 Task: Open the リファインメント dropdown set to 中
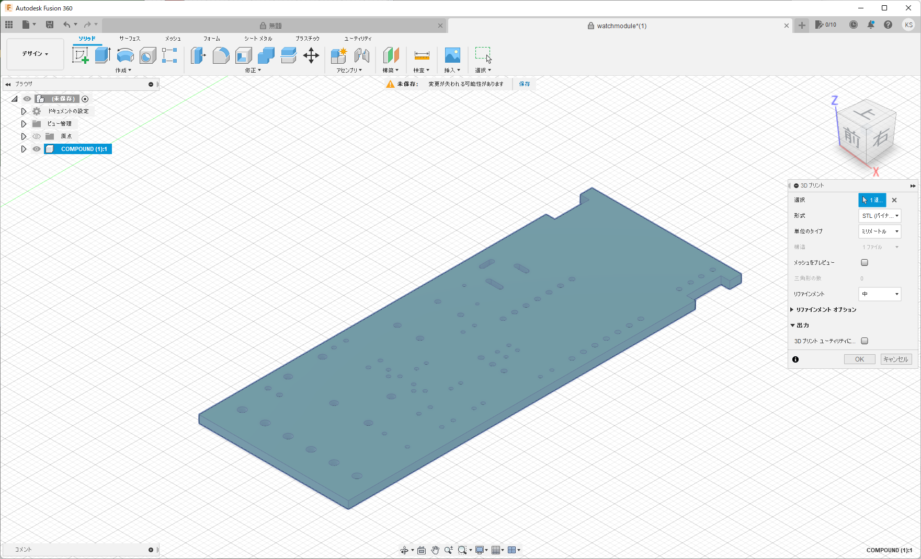tap(880, 294)
